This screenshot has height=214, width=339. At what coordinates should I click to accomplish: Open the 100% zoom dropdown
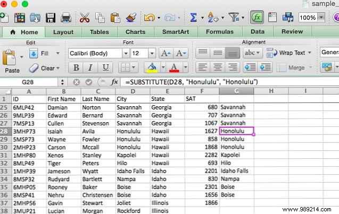(x=321, y=17)
